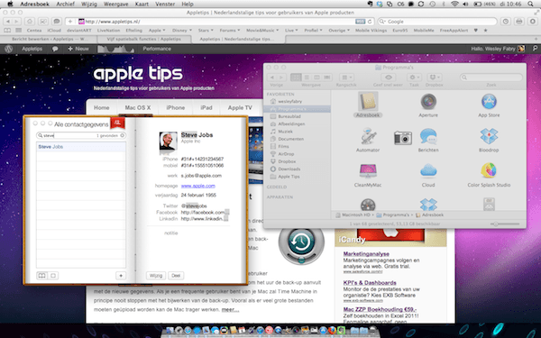Click Nieuw in WordPress admin bar
The height and width of the screenshot is (338, 541).
point(78,49)
